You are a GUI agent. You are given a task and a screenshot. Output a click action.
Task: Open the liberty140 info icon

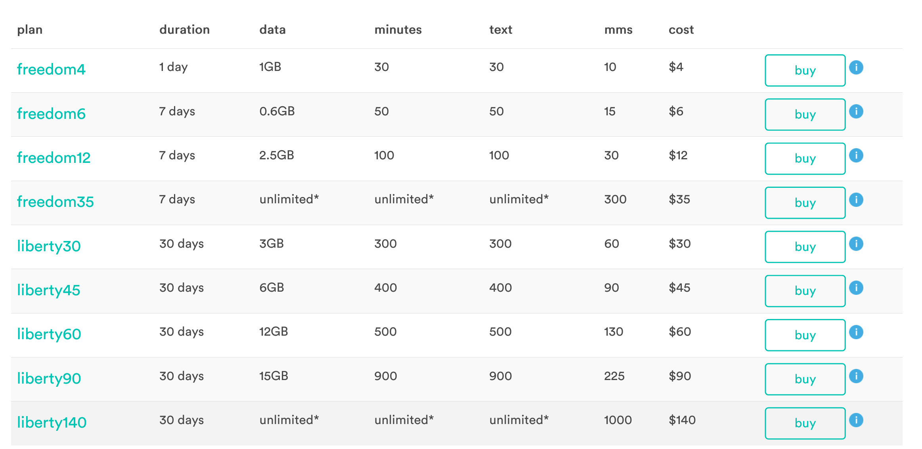[857, 421]
